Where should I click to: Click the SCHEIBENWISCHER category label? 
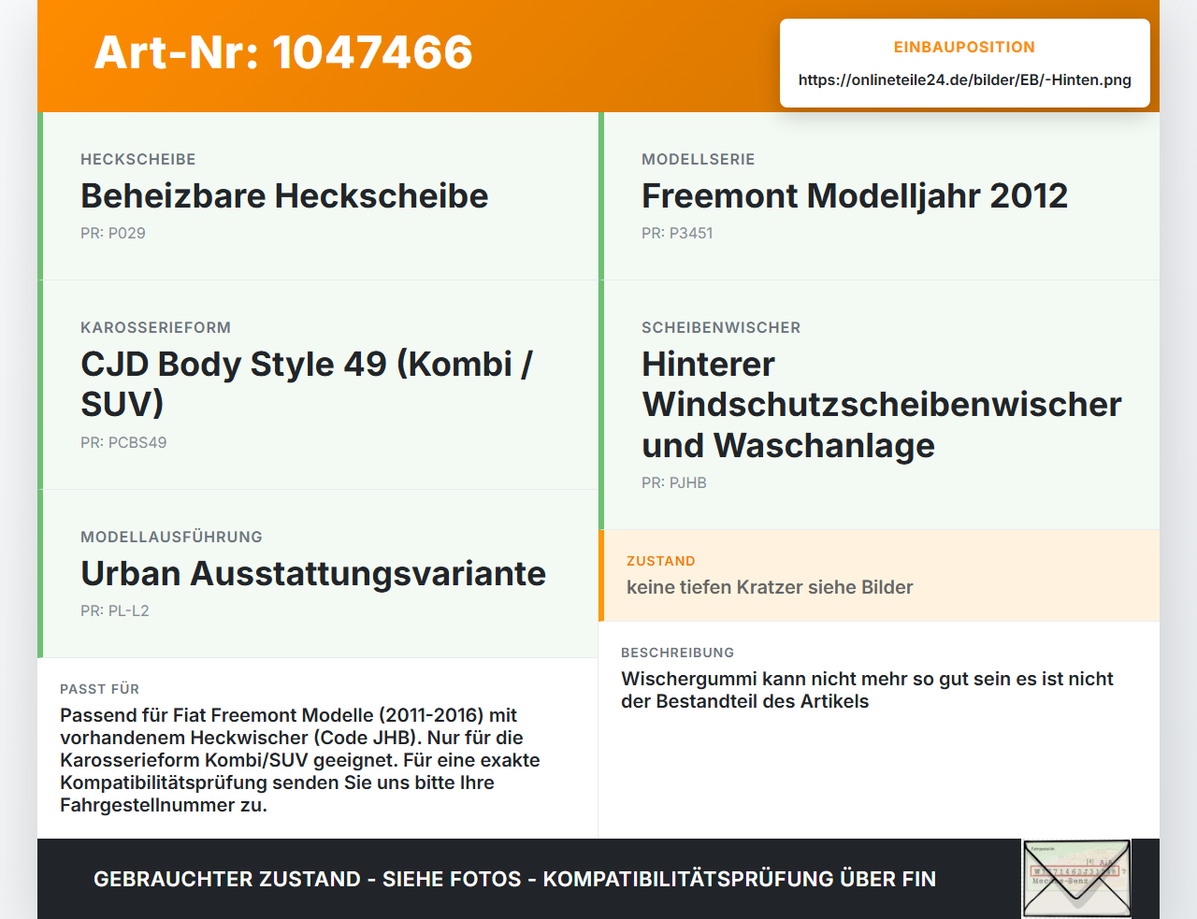[x=721, y=327]
